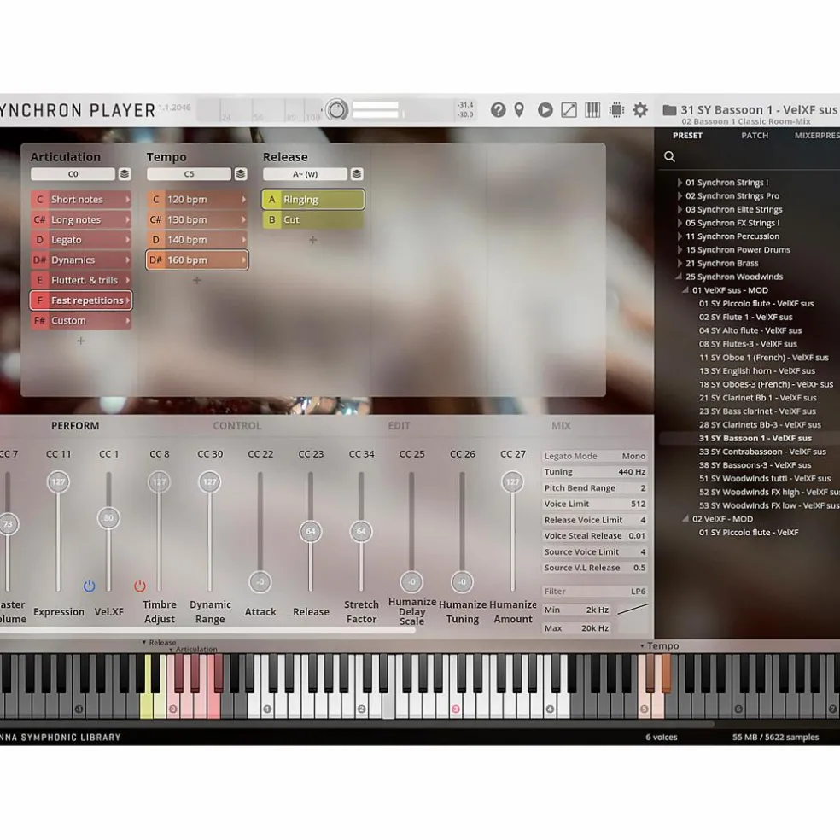
Task: Switch to the CONTROL tab
Action: [x=236, y=426]
